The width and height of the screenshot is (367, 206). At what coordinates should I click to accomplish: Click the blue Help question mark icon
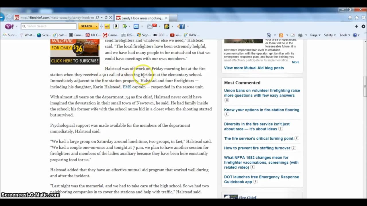(x=355, y=35)
